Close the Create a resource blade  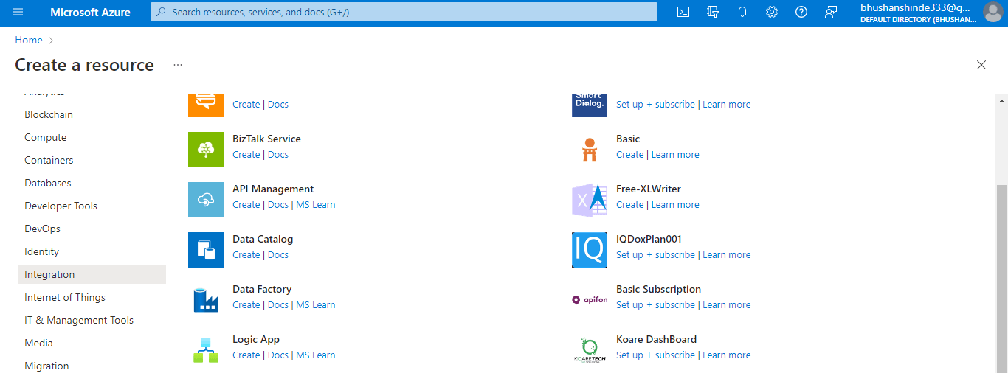(981, 65)
